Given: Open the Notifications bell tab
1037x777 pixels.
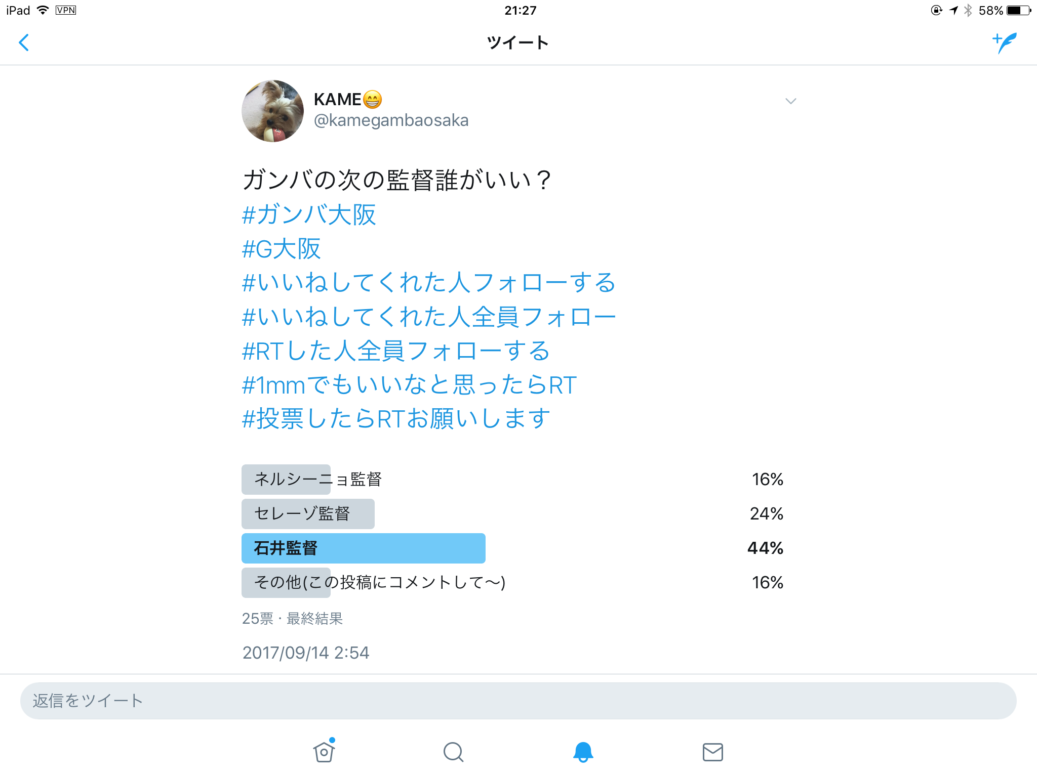Looking at the screenshot, I should pos(583,752).
